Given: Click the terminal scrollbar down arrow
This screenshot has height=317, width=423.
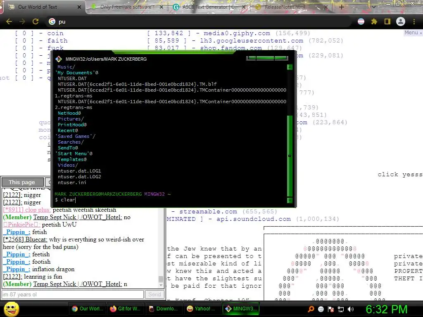Looking at the screenshot, I should point(290,200).
